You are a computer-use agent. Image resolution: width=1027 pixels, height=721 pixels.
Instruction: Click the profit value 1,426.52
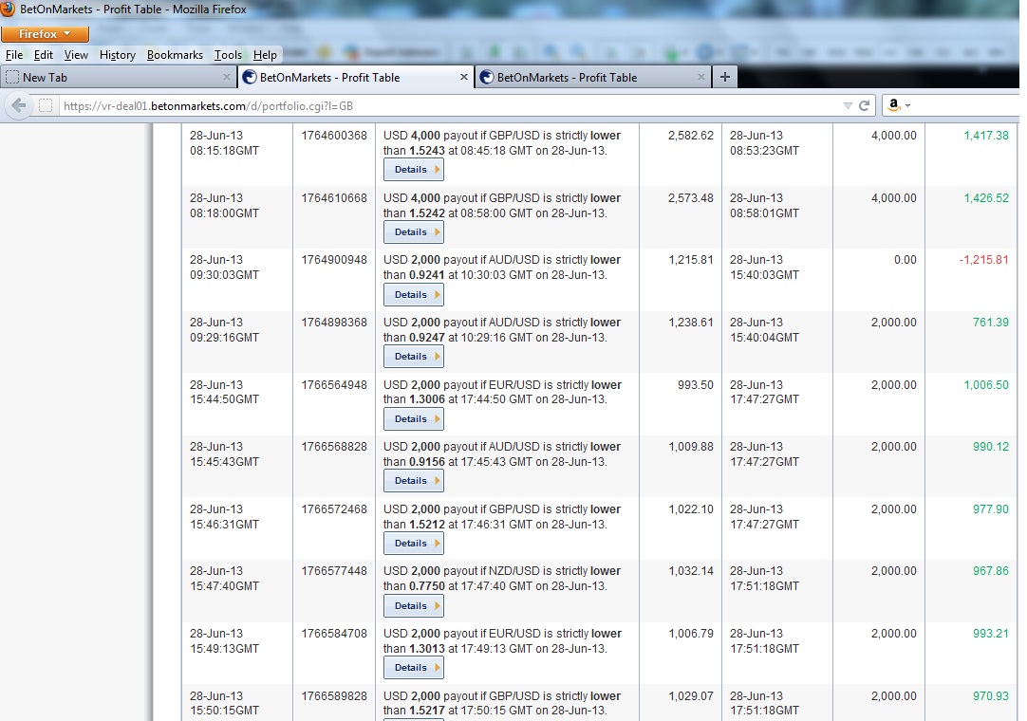tap(986, 197)
